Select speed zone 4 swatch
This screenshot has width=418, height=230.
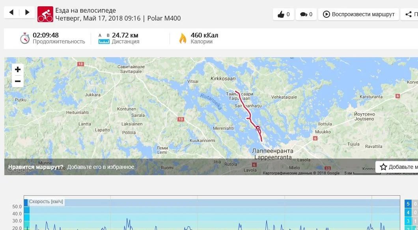[x=408, y=213]
